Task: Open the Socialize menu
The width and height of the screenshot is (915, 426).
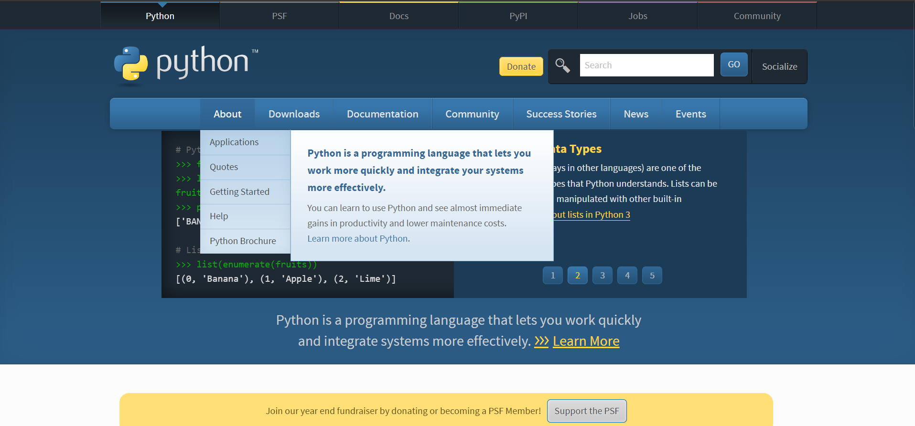Action: click(x=779, y=66)
